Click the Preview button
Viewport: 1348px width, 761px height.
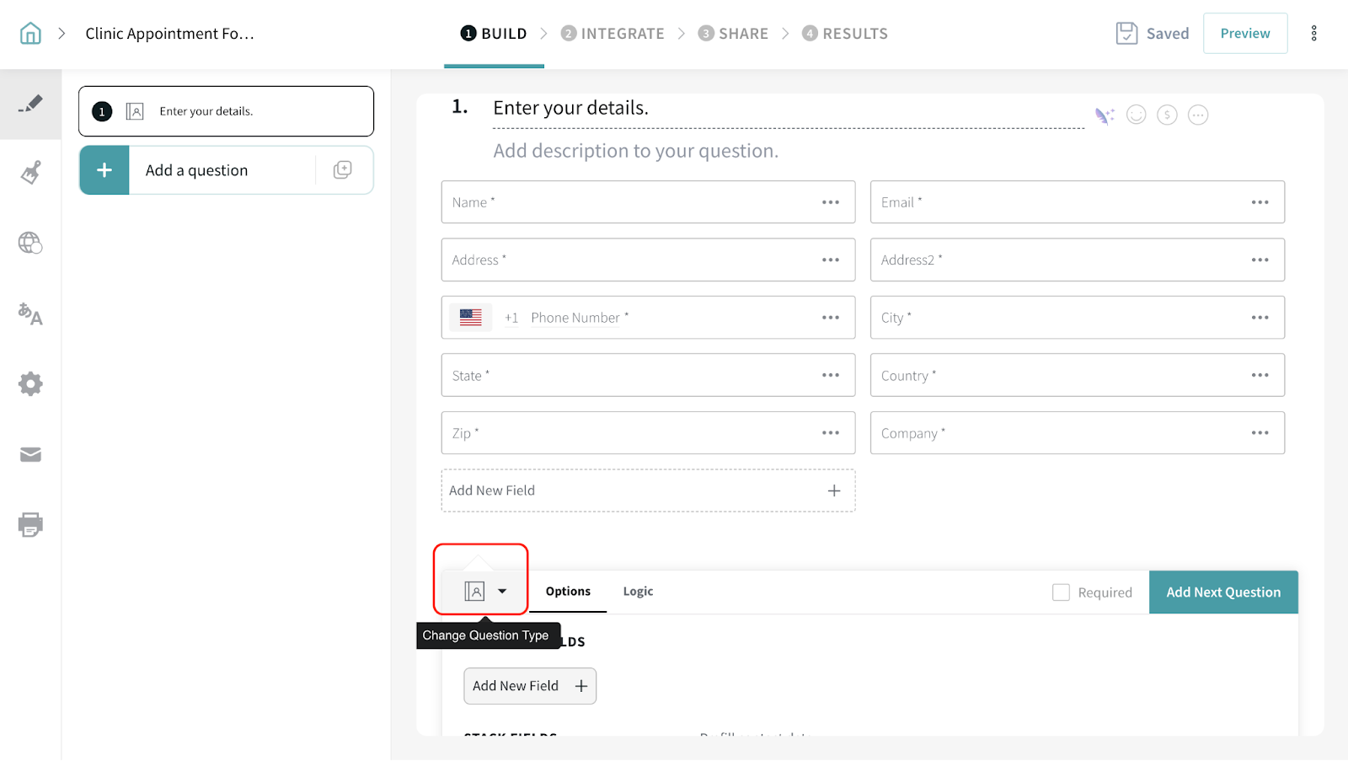tap(1244, 34)
